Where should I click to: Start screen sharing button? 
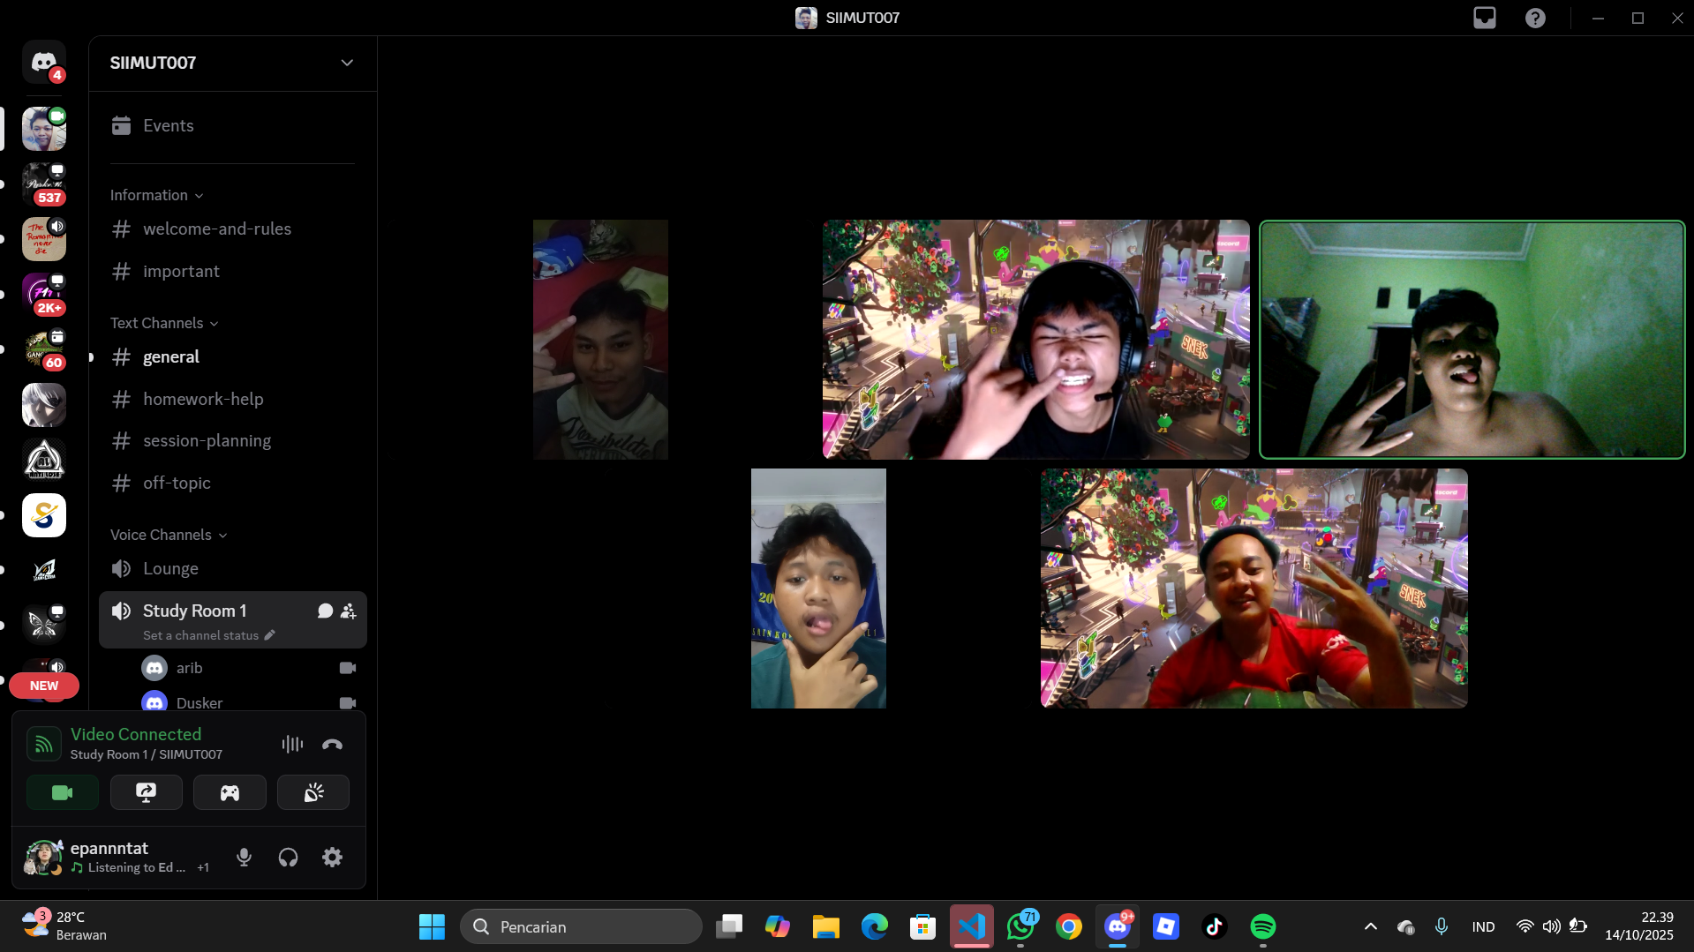146,792
